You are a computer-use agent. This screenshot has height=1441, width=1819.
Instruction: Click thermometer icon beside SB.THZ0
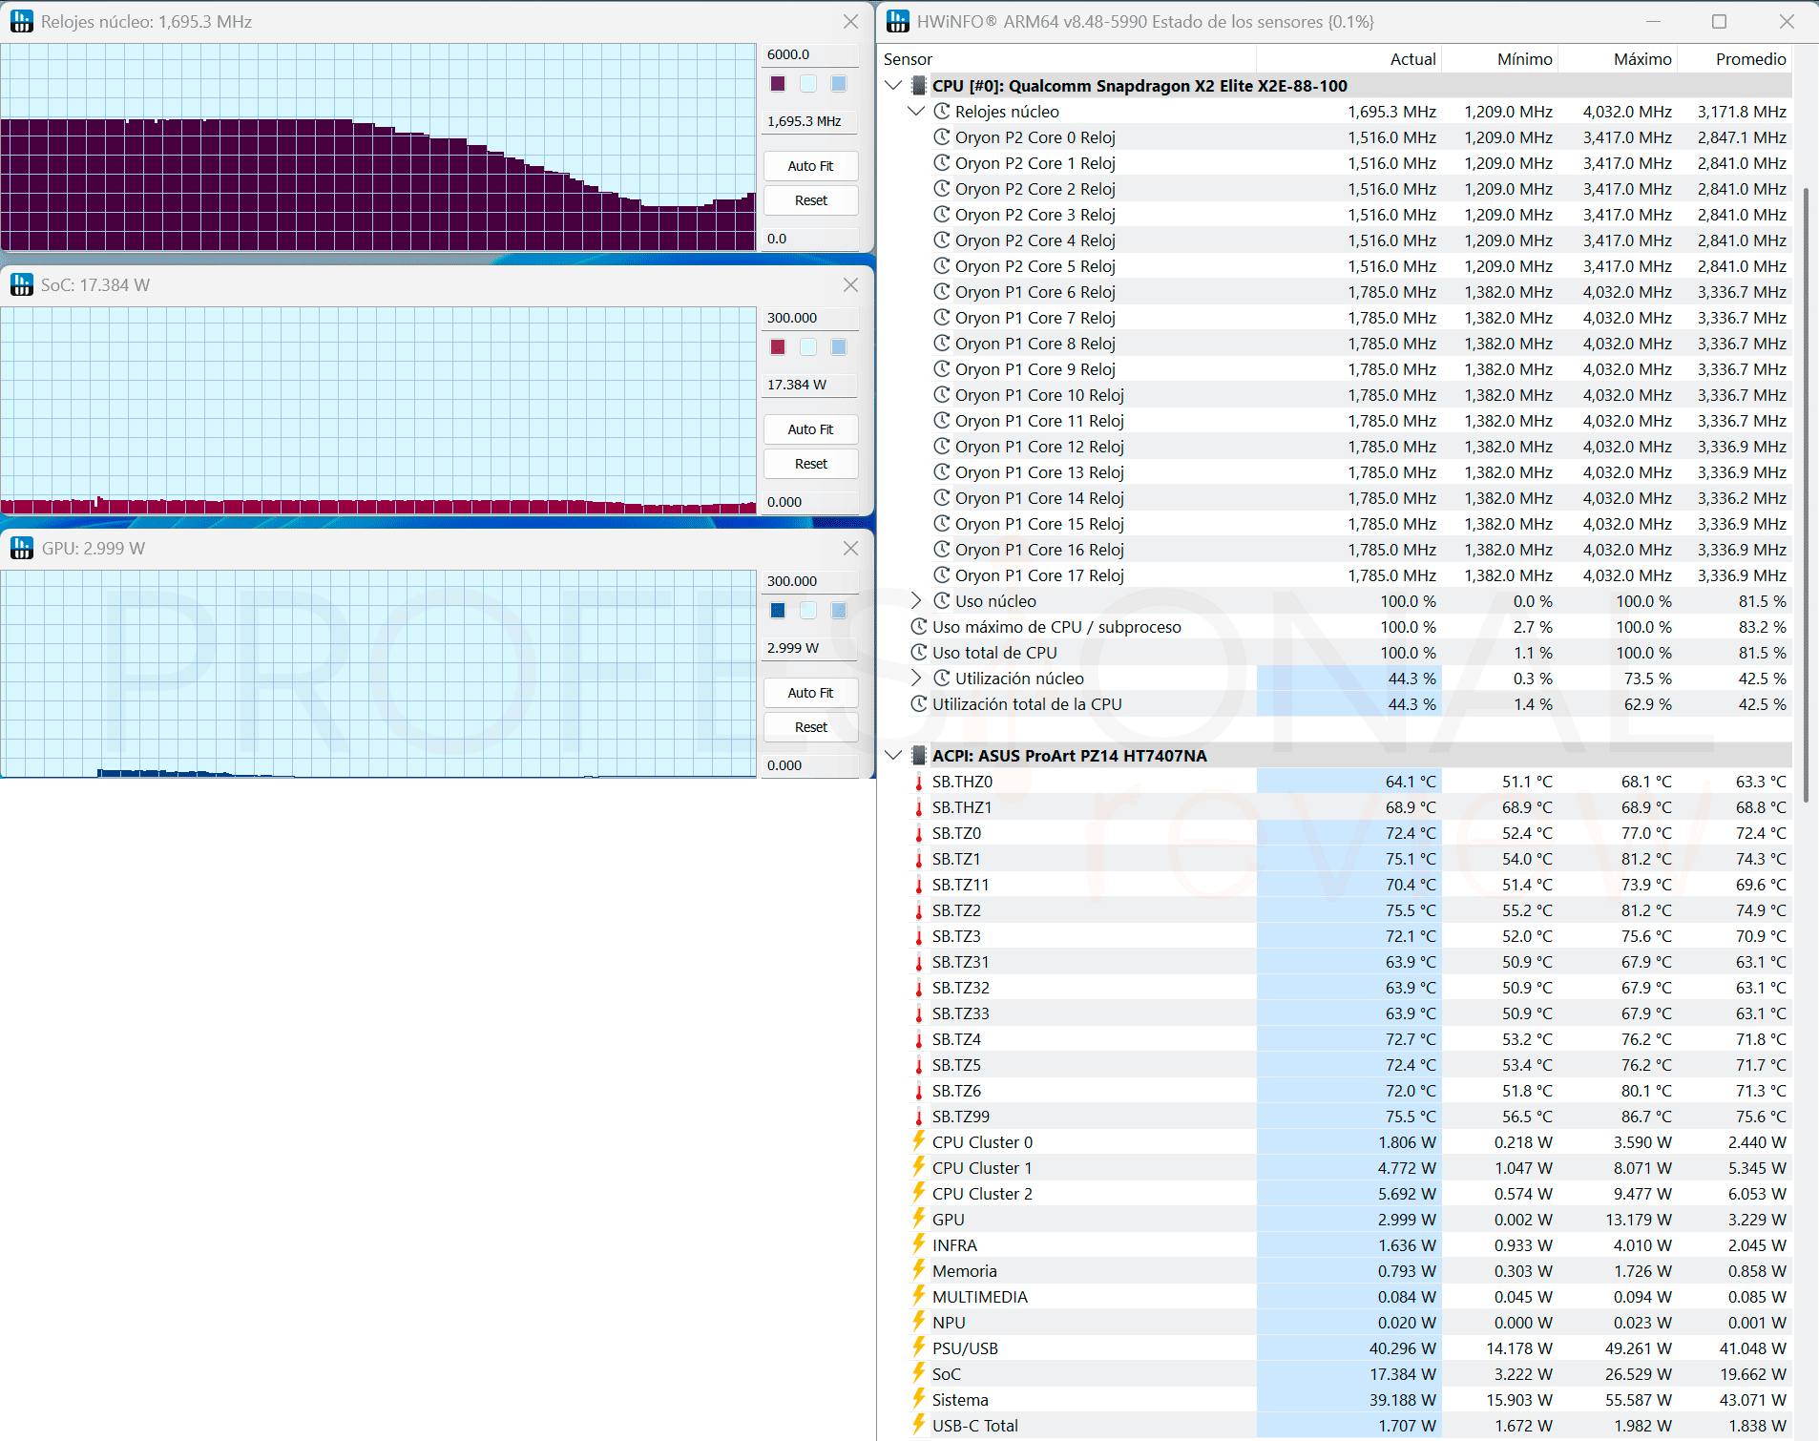click(x=919, y=782)
